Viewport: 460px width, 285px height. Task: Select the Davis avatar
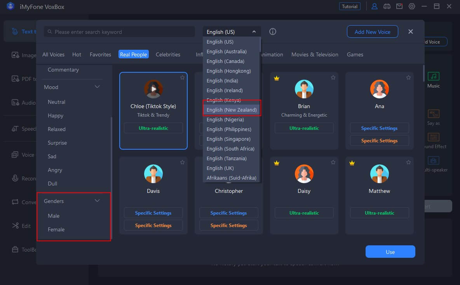coord(153,174)
